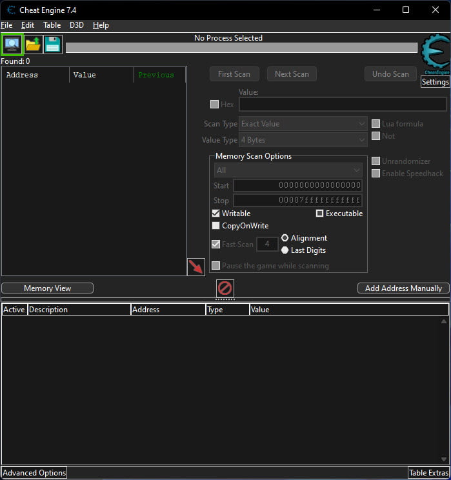Click the Start address field
Image resolution: width=451 pixels, height=480 pixels.
297,185
